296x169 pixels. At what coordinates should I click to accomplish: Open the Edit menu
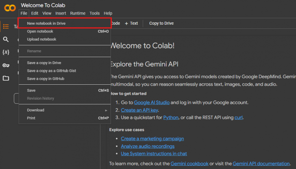click(35, 13)
